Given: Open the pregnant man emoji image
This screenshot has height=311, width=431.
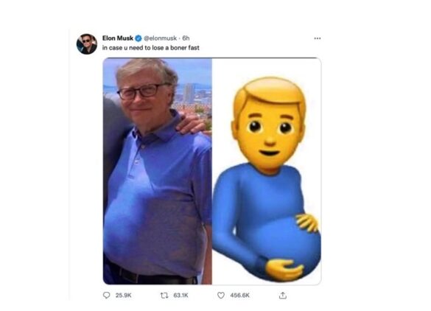Looking at the screenshot, I should pyautogui.click(x=267, y=171).
